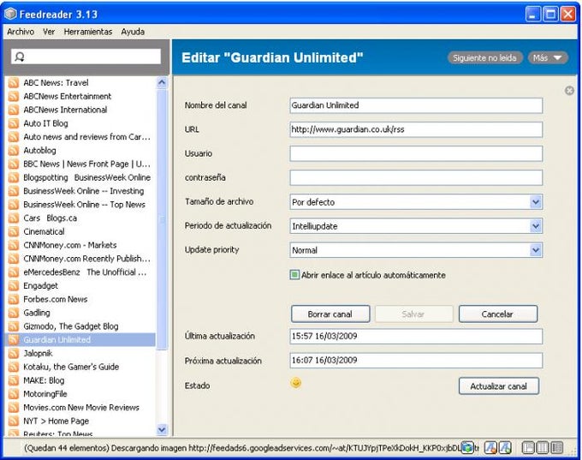The image size is (582, 460).
Task: Click the RSS icon beside Auto IT Blog
Action: tap(14, 123)
